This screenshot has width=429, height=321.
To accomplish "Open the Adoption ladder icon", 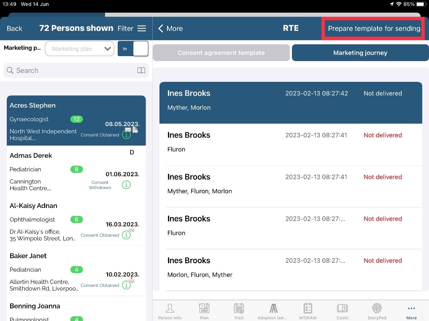I will pyautogui.click(x=273, y=308).
